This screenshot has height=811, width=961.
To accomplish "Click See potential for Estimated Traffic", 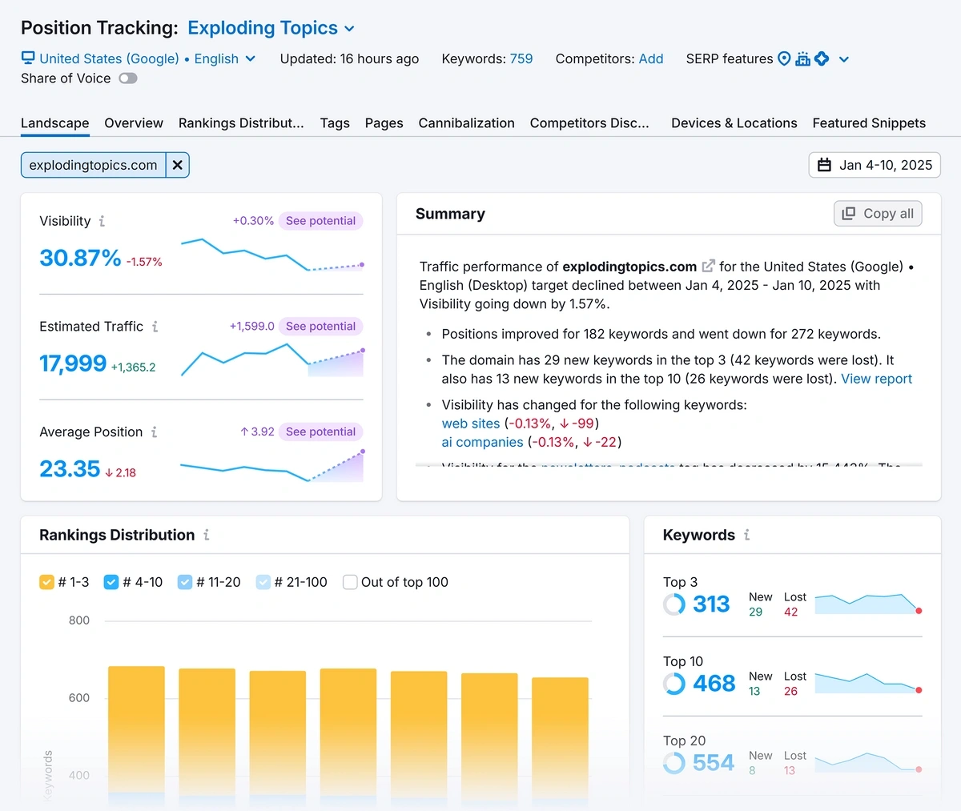I will coord(320,327).
